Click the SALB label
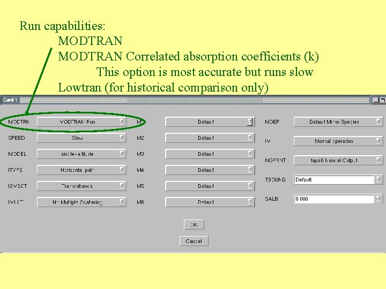 click(271, 199)
